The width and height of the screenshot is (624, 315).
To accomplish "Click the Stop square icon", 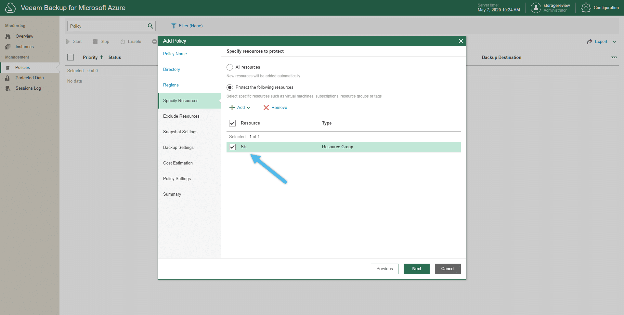I will [x=95, y=42].
